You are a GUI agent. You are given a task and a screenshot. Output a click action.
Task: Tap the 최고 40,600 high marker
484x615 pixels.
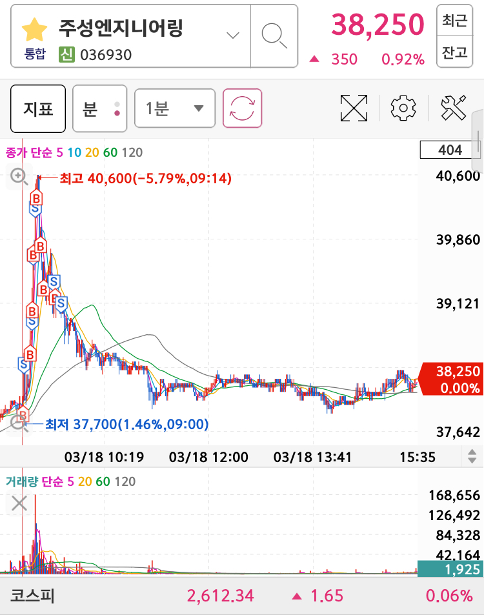pyautogui.click(x=145, y=179)
